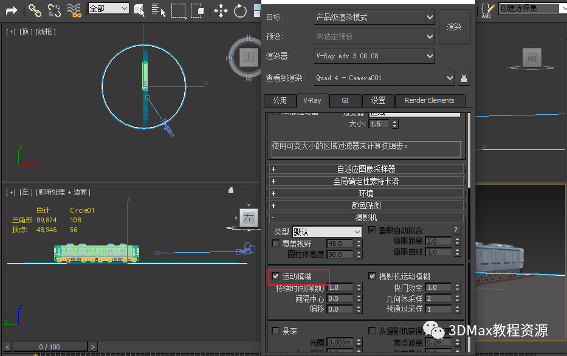Open the 预设 未选定预设 dropdown
The height and width of the screenshot is (356, 567).
pyautogui.click(x=374, y=36)
